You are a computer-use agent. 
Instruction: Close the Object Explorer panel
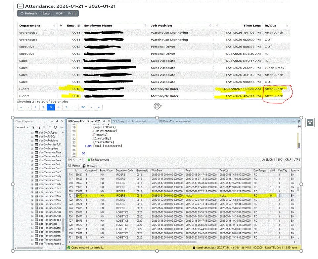62,121
